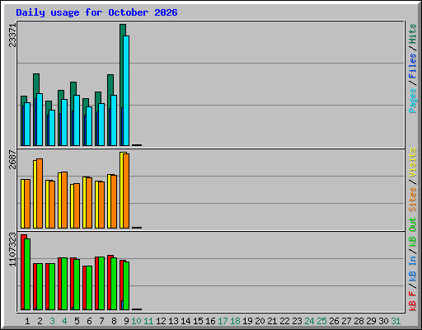The width and height of the screenshot is (422, 330).
Task: Click day 3 on the axis
Action: pos(52,321)
